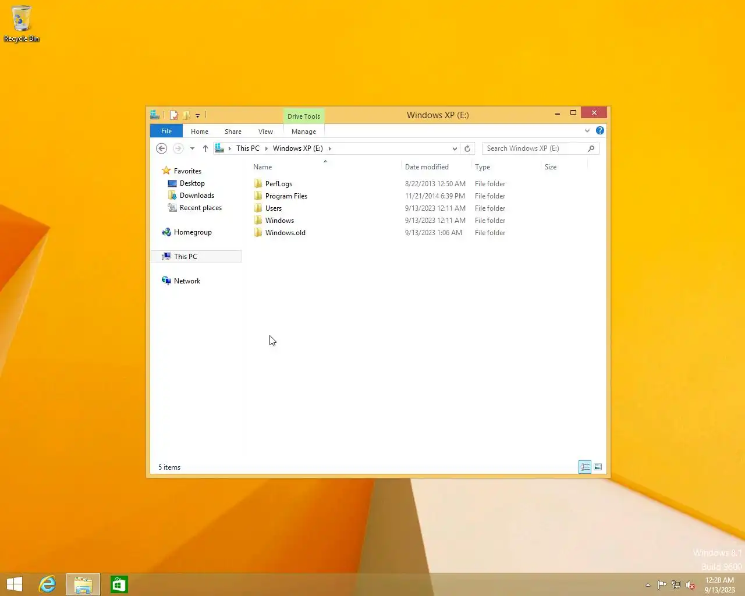Expand arrow after This PC breadcrumb
The image size is (745, 596).
coord(267,148)
